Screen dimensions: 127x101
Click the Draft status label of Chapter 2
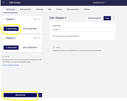tap(35, 38)
